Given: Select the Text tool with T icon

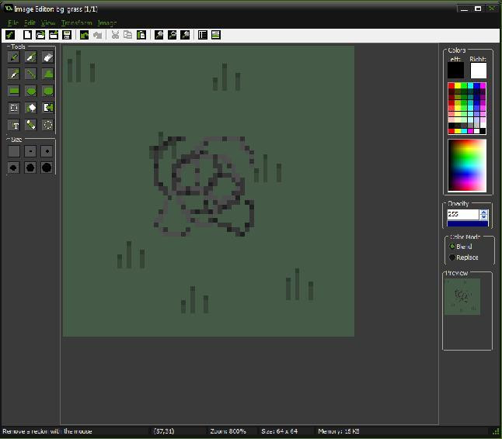Looking at the screenshot, I should point(14,125).
